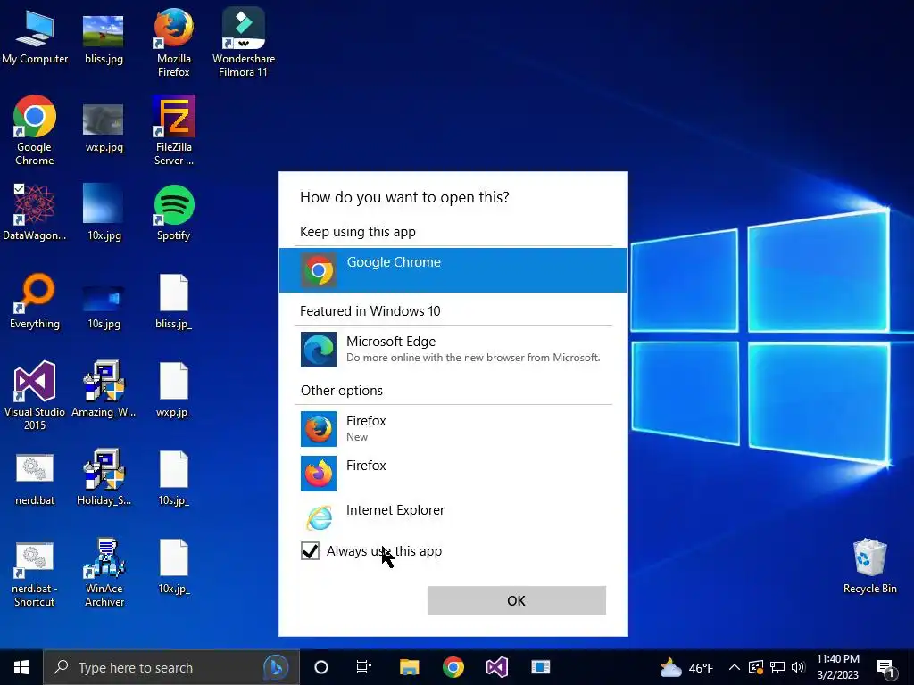Screen dimensions: 914x685
Task: Focus the Type here to search box
Action: click(x=170, y=667)
